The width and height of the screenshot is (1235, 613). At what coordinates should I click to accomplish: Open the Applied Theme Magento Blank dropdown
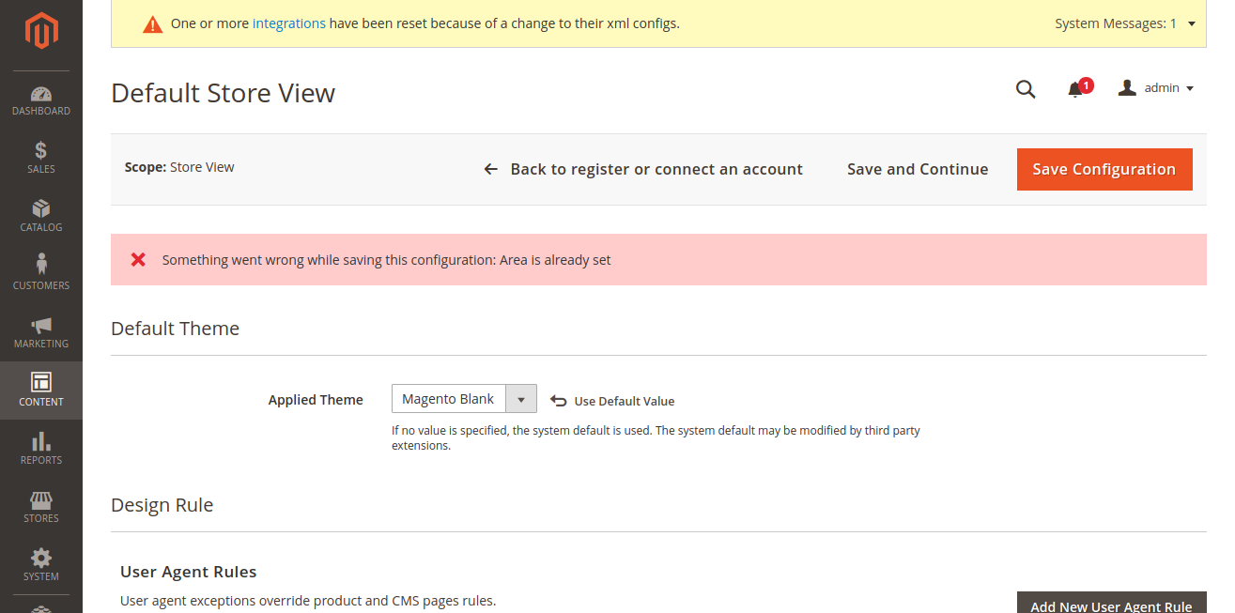tap(464, 399)
